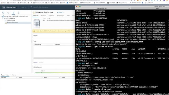Screen dimensions: 169x95
Task: Collapse the vCenter server tree node
Action: [1, 16]
